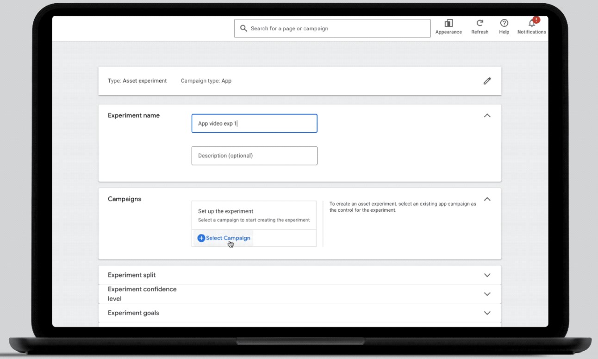Click the pencil edit icon for experiment type
The image size is (598, 359).
[x=487, y=81]
